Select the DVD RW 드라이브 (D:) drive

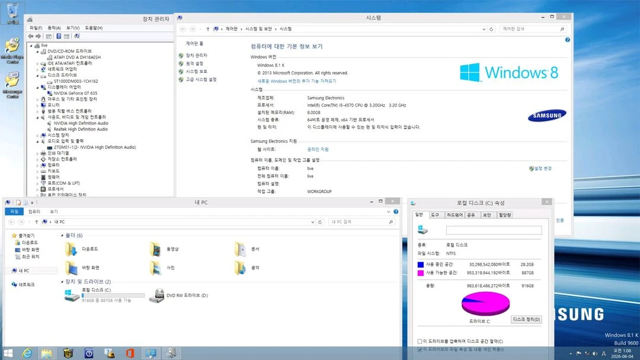point(179,295)
